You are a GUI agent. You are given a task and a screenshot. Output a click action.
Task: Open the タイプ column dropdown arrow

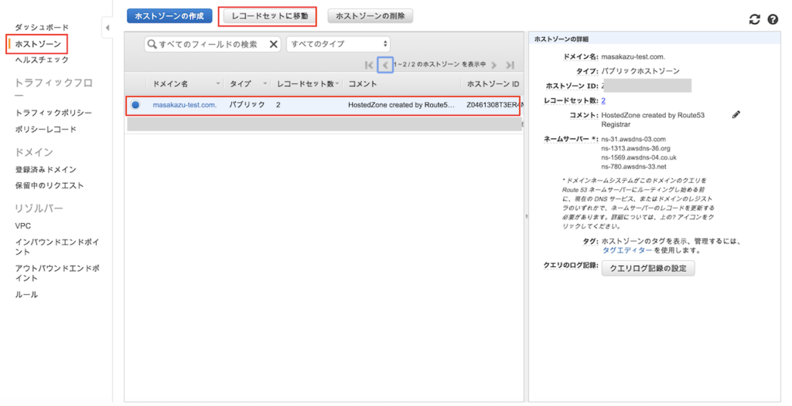[x=265, y=83]
